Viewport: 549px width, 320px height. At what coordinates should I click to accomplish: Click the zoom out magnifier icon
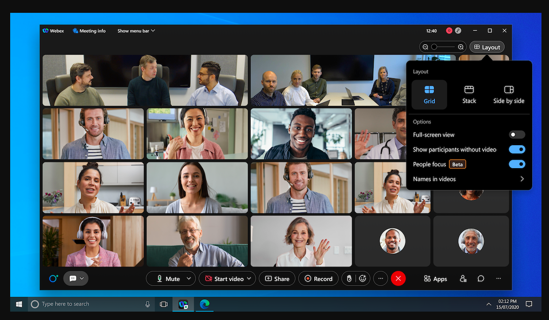pos(425,47)
